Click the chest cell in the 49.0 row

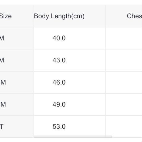coord(124,104)
